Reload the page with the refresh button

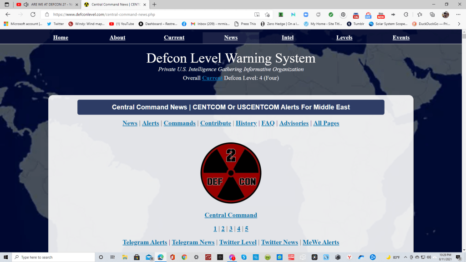click(33, 15)
